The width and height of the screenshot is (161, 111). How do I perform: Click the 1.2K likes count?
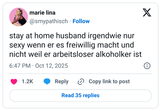(27, 82)
